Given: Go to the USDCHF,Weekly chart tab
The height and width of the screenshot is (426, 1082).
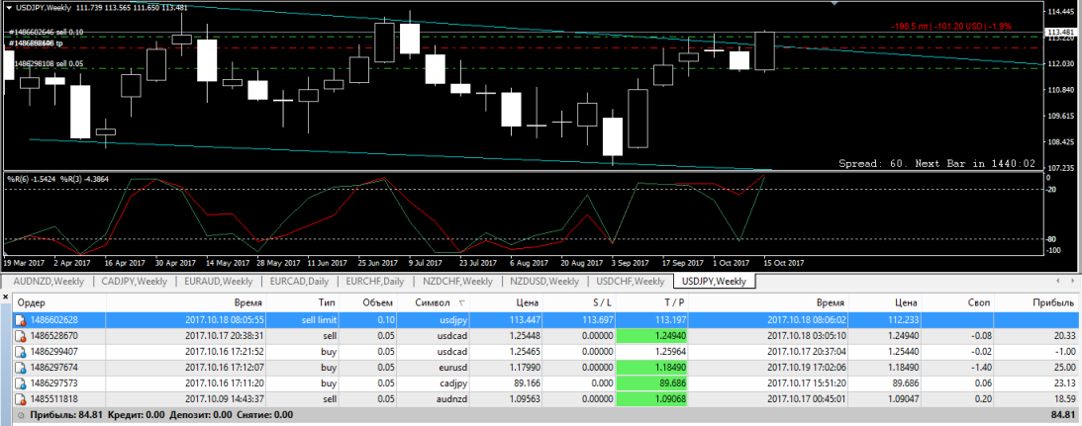Looking at the screenshot, I should click(630, 282).
